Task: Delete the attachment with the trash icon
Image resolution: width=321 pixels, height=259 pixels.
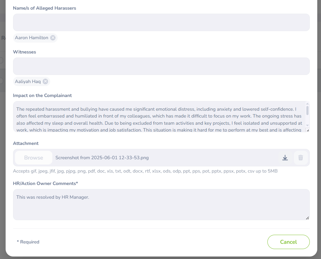Action: pyautogui.click(x=300, y=158)
